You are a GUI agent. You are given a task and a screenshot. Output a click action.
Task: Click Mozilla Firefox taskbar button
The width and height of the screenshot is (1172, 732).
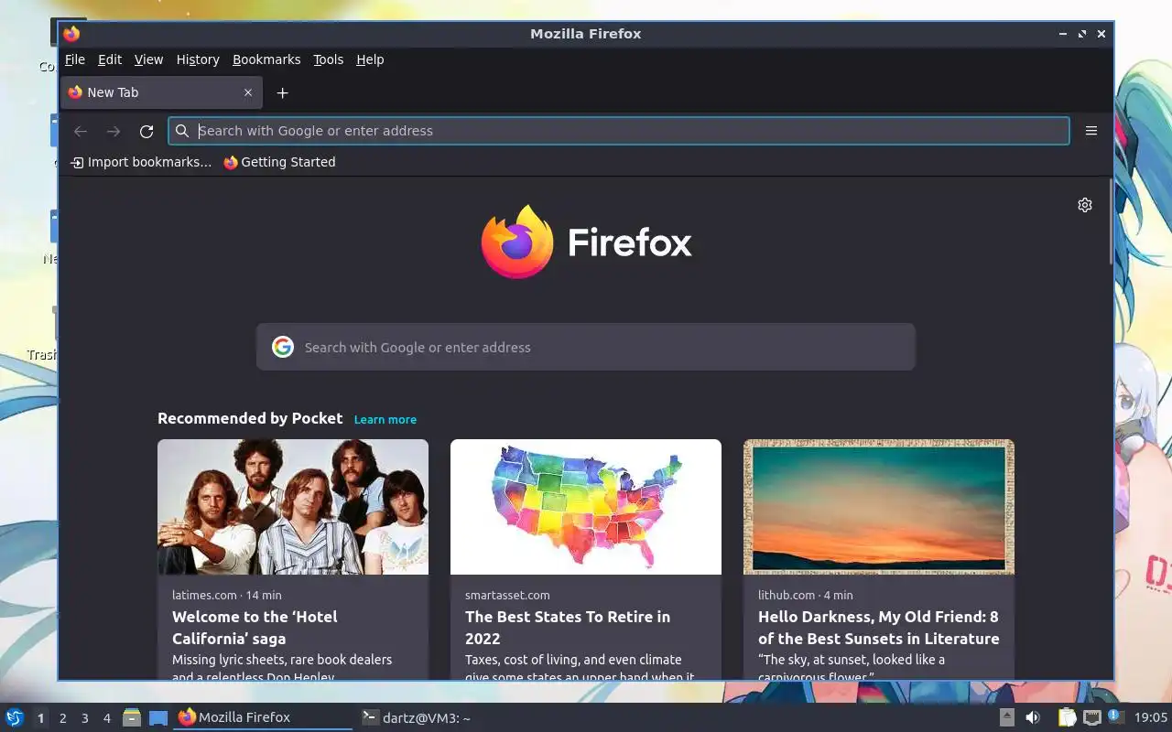pyautogui.click(x=263, y=717)
